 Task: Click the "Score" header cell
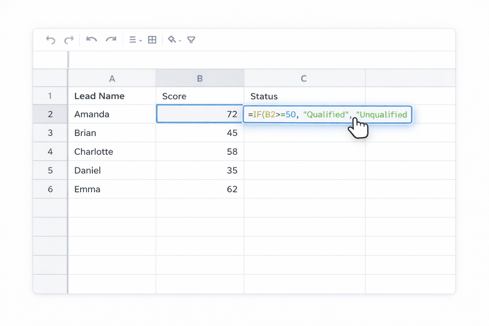(x=200, y=96)
